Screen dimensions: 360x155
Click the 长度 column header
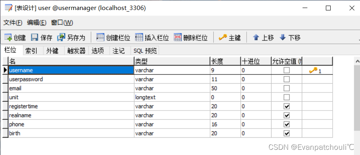click(225, 61)
